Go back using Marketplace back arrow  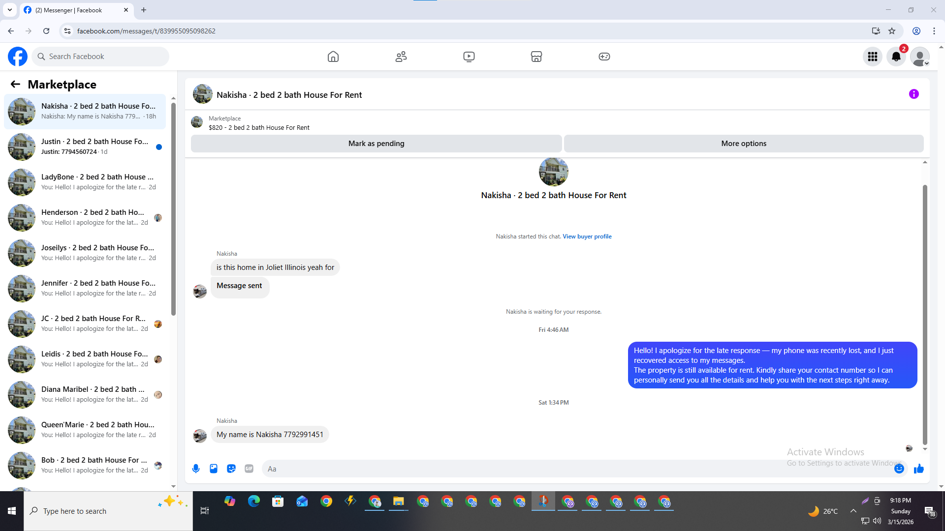click(x=15, y=84)
